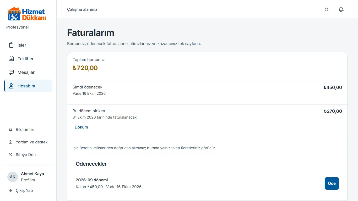Viewport: 358px width, 201px height.
Task: Click the Teklifler briefcase icon
Action: [x=11, y=59]
